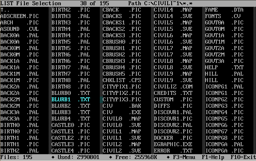Select file DISCOVR1.PAL

(173, 112)
